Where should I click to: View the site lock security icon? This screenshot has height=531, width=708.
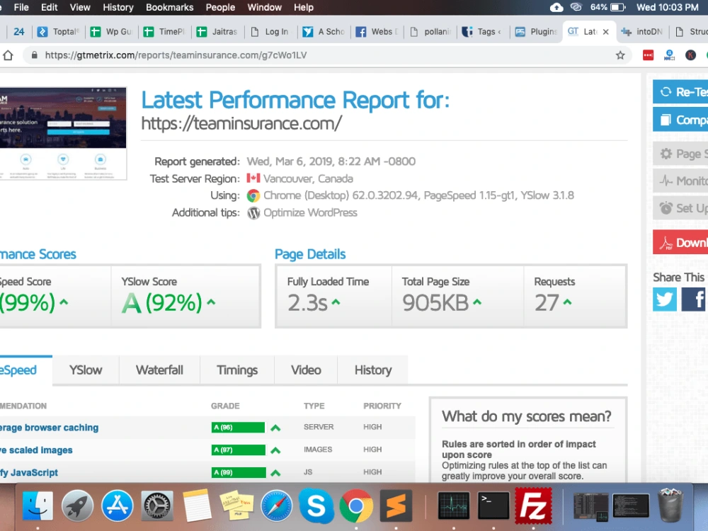tap(34, 55)
